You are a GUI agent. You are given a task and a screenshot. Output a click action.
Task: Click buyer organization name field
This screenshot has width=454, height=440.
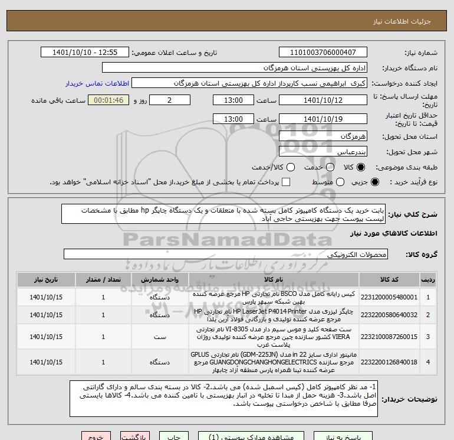click(235, 68)
